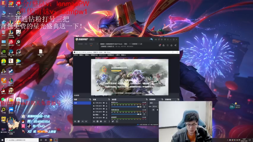253x142 pixels.
Task: Toggle lock on the topmost 文本 (GDI+) source
Action: coord(107,103)
